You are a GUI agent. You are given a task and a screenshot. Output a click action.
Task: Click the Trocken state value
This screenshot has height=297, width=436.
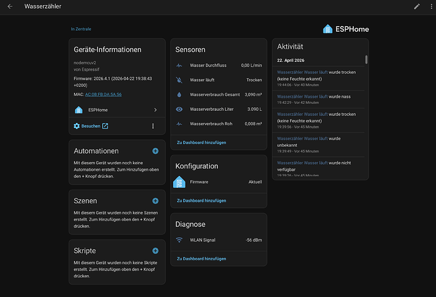click(x=254, y=80)
